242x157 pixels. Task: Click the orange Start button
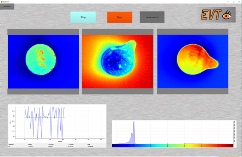pos(120,17)
